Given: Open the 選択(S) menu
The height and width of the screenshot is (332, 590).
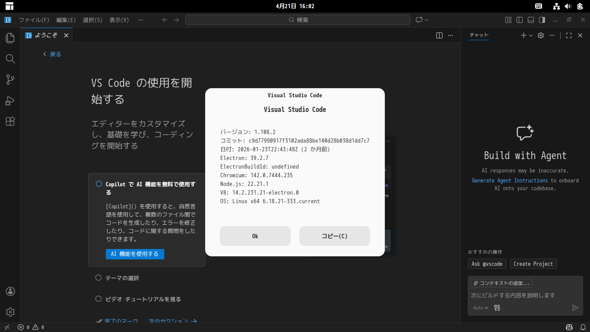Looking at the screenshot, I should (92, 20).
